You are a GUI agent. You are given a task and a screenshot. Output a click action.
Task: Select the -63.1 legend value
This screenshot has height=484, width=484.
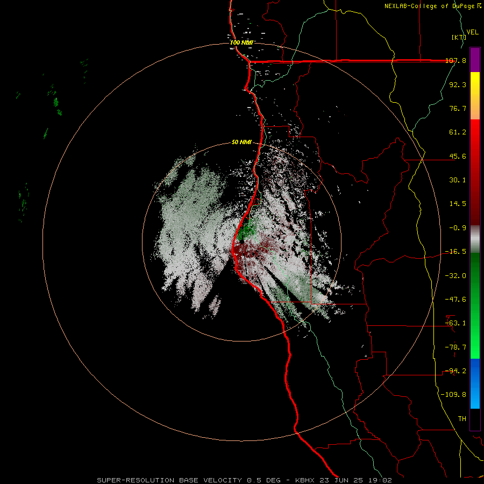455,323
